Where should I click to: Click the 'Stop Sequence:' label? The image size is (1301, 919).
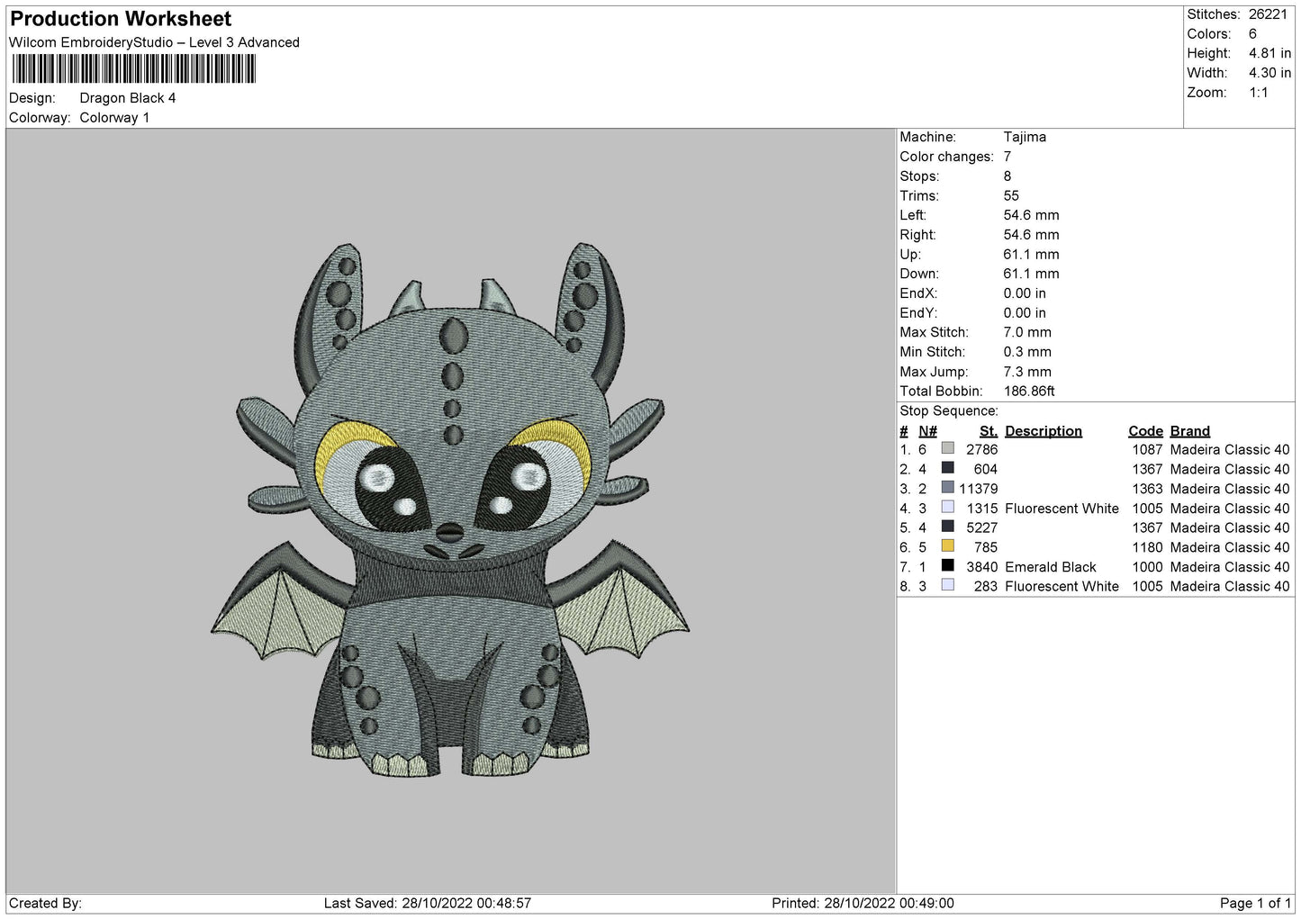pos(949,411)
